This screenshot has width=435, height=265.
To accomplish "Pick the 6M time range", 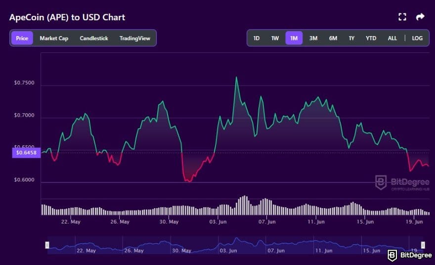I will click(333, 38).
